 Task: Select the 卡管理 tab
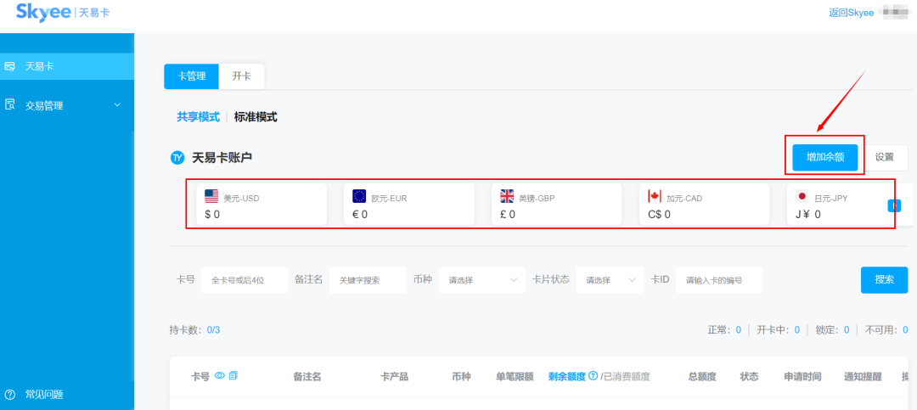coord(191,76)
